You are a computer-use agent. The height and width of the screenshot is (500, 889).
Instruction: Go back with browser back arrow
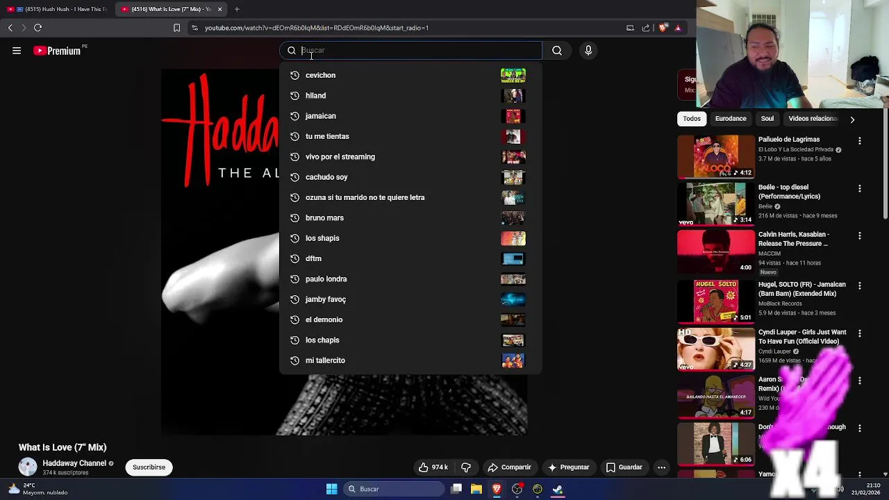coord(10,28)
